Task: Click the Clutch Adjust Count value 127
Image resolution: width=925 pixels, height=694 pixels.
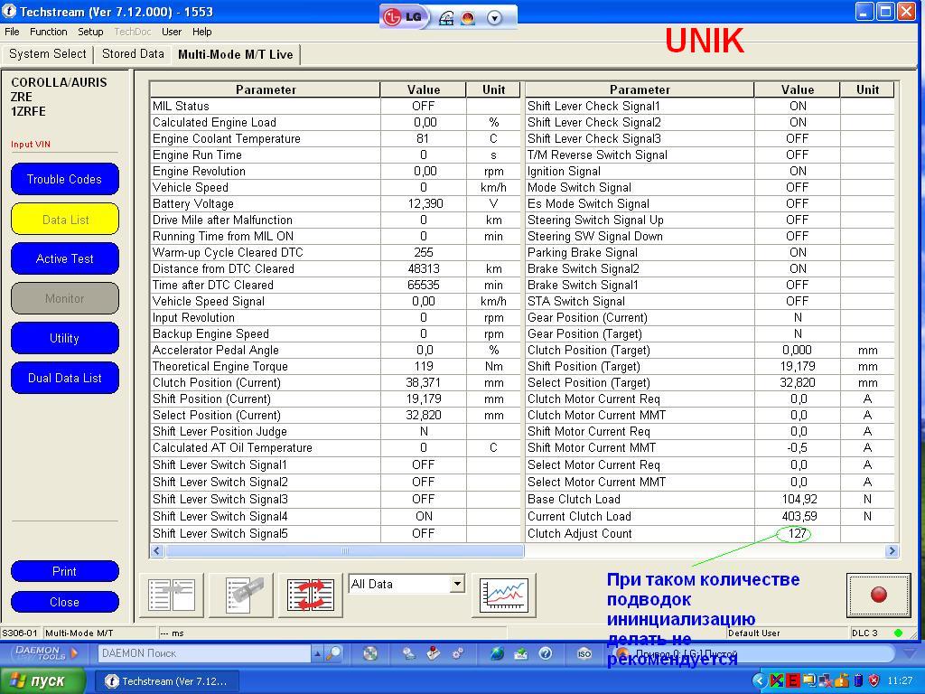Action: (797, 533)
